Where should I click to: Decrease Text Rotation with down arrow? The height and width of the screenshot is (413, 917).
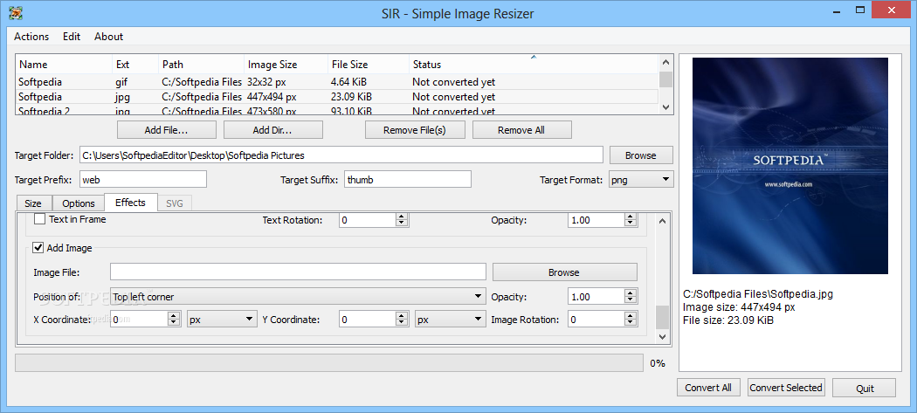pos(402,224)
